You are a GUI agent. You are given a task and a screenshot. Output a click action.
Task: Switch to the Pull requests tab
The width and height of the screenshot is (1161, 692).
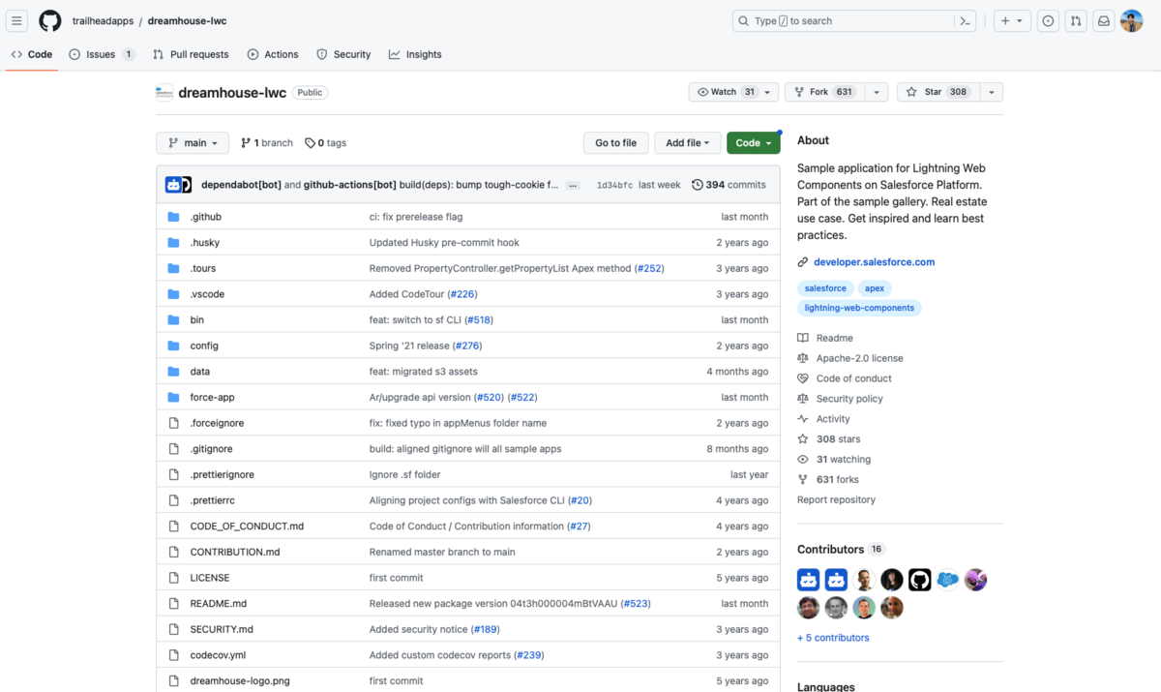click(x=191, y=55)
